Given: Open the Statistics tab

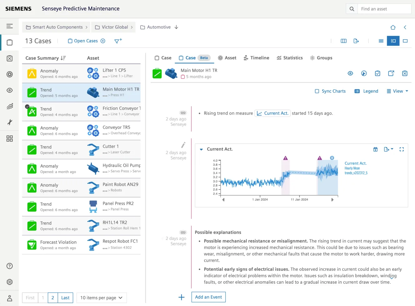Looking at the screenshot, I should 290,58.
